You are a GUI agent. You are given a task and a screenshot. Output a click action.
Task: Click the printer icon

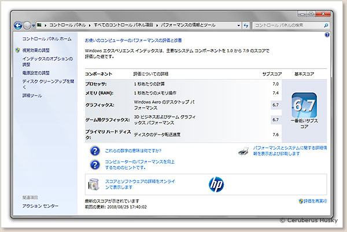243,151
